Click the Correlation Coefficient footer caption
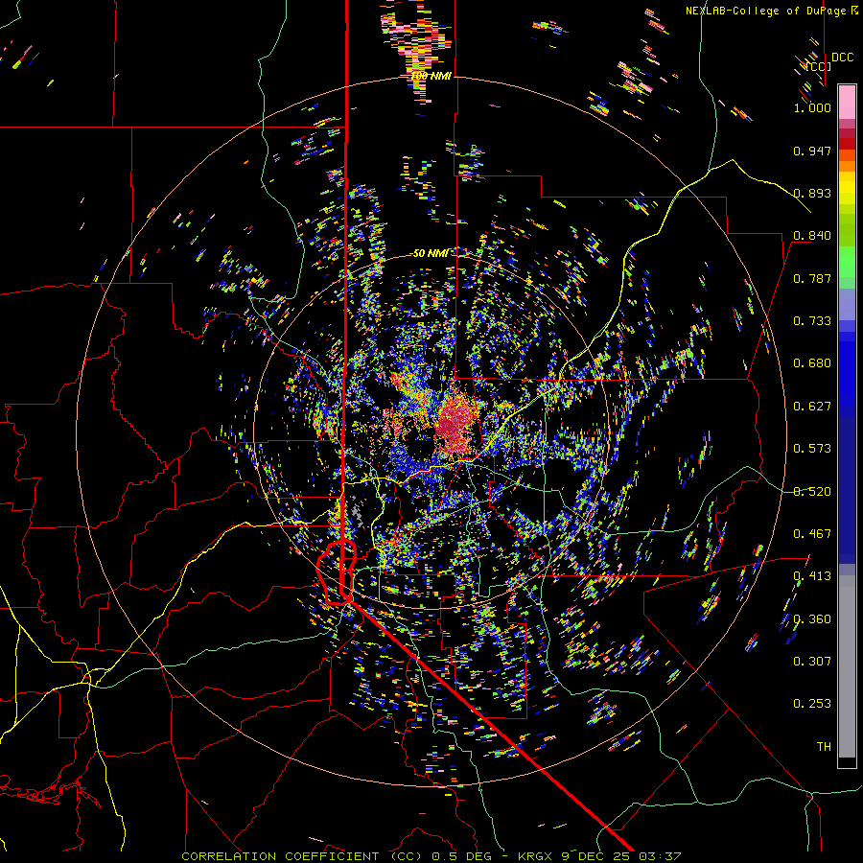The image size is (863, 863). click(431, 856)
